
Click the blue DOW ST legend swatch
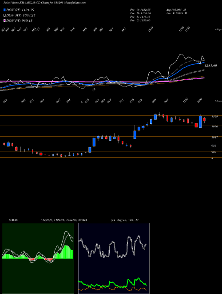click(4, 10)
